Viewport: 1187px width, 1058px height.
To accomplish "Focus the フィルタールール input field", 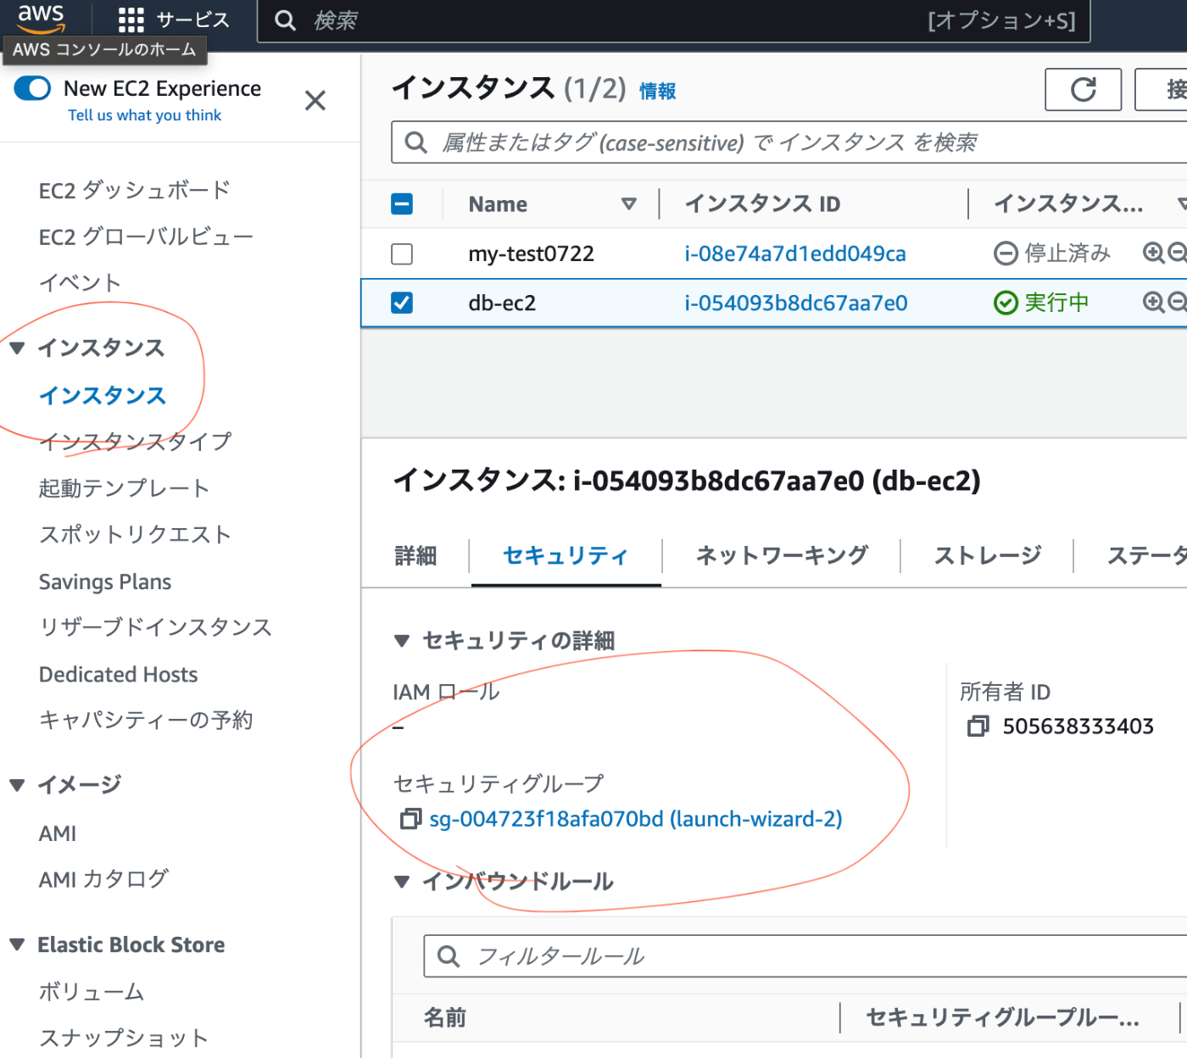I will pos(805,956).
